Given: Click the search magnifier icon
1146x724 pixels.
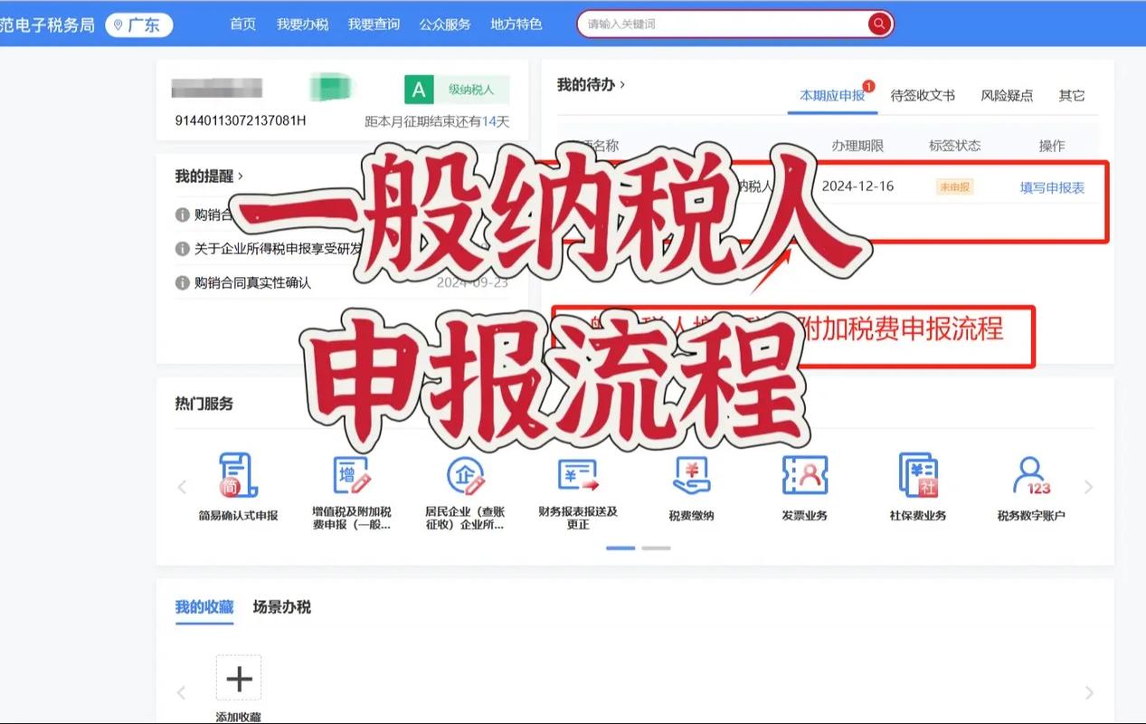Looking at the screenshot, I should point(876,24).
